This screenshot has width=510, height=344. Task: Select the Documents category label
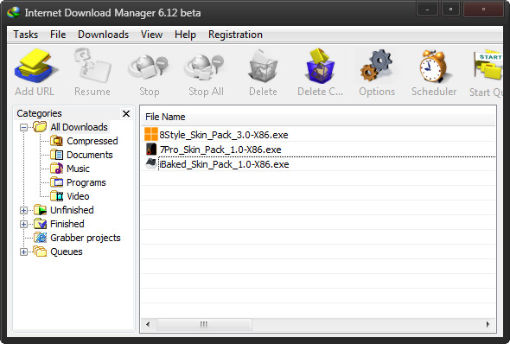(90, 155)
